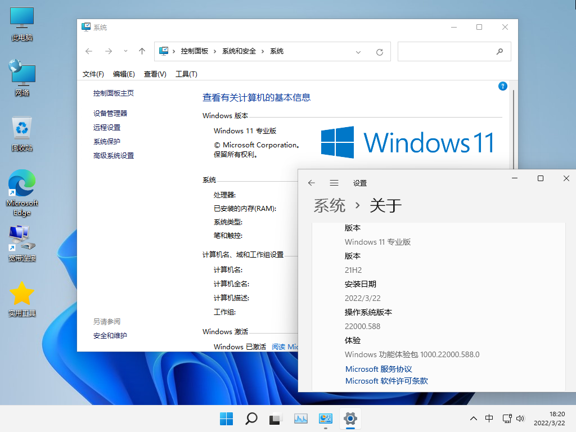Click the search magnifier in System window
This screenshot has width=576, height=432.
point(499,51)
